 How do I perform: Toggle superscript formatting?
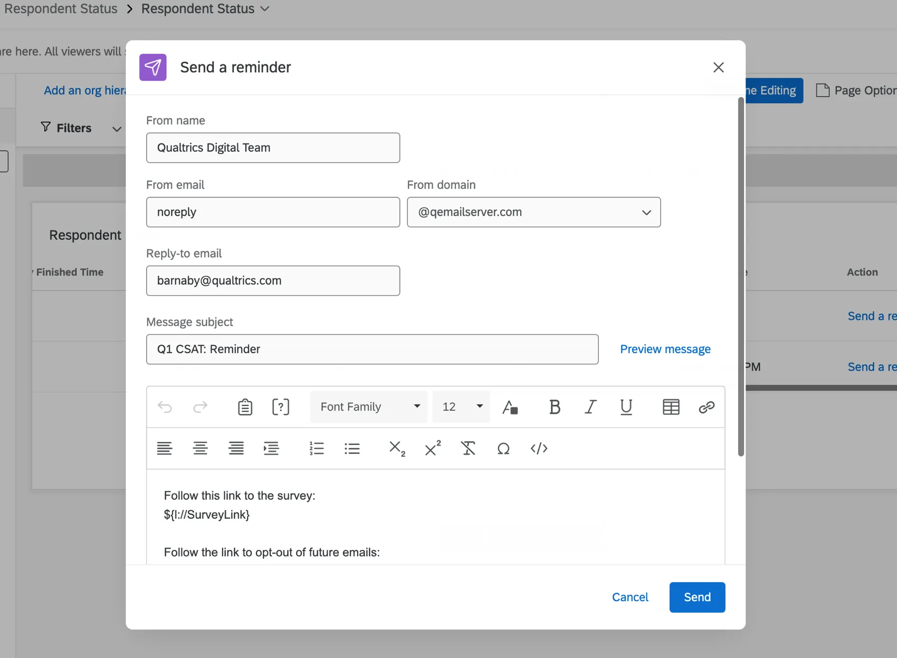point(432,448)
